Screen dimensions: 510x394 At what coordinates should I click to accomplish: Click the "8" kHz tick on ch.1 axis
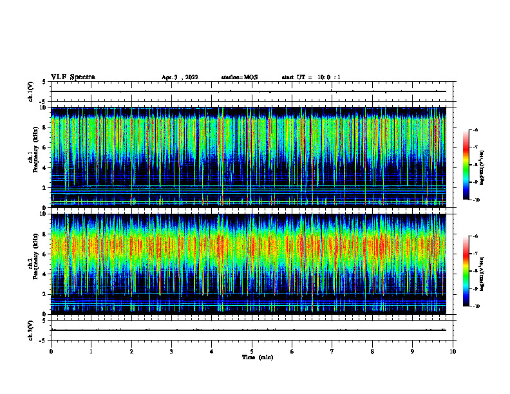45,127
